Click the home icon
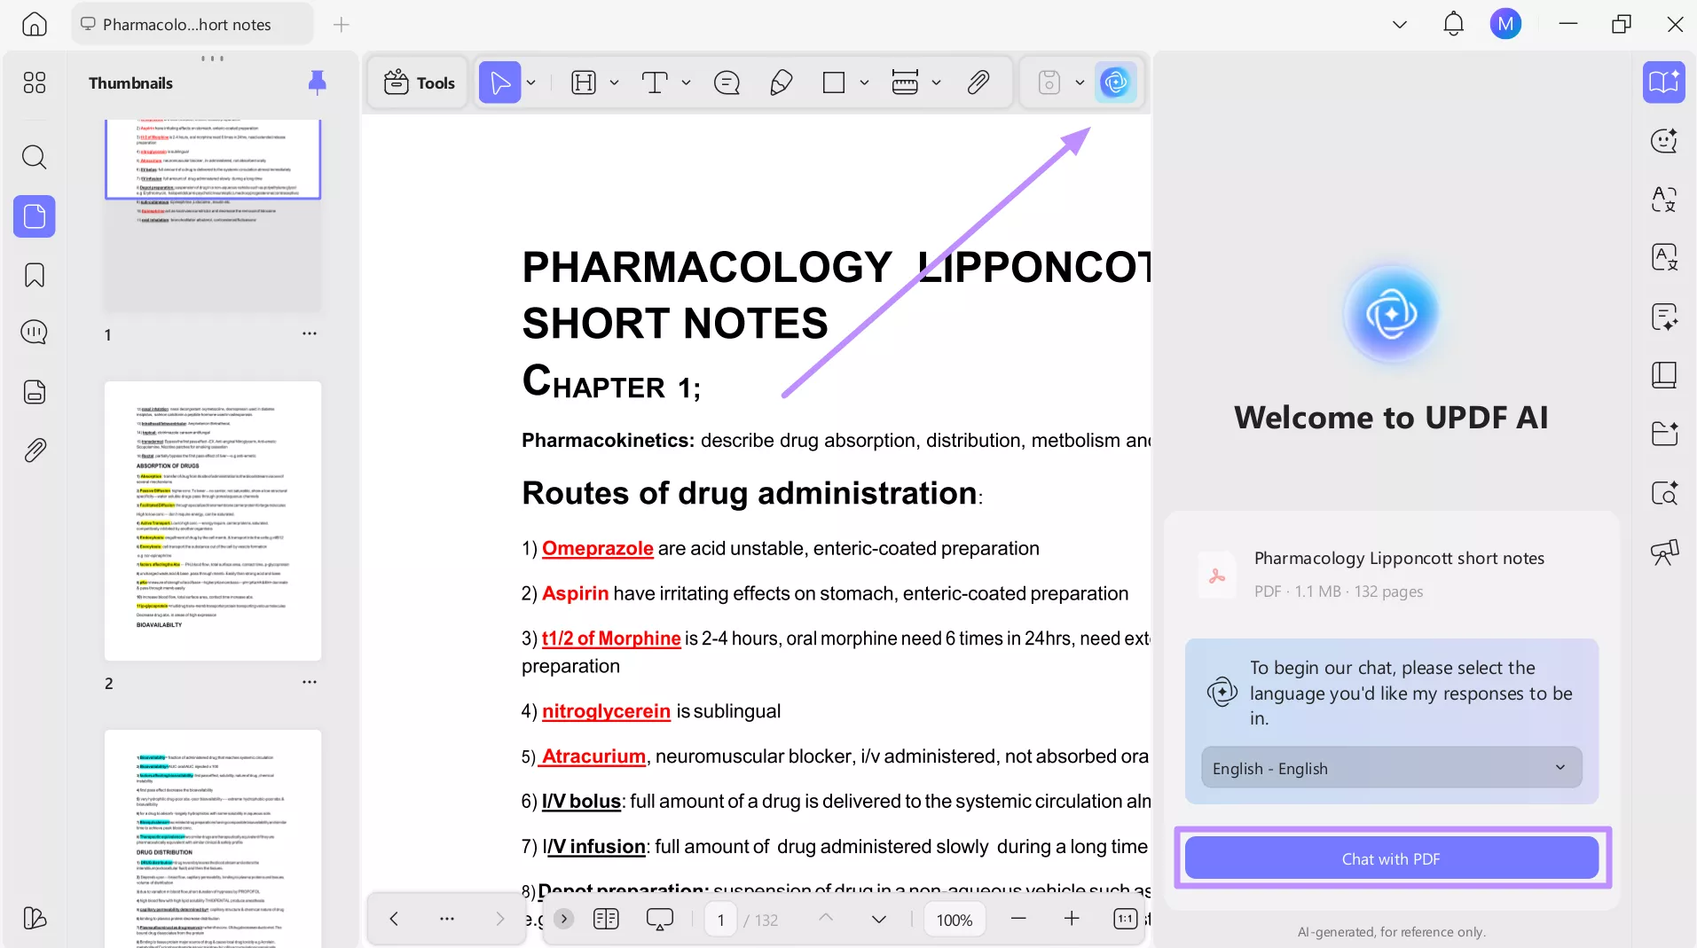Image resolution: width=1697 pixels, height=948 pixels. 34,24
